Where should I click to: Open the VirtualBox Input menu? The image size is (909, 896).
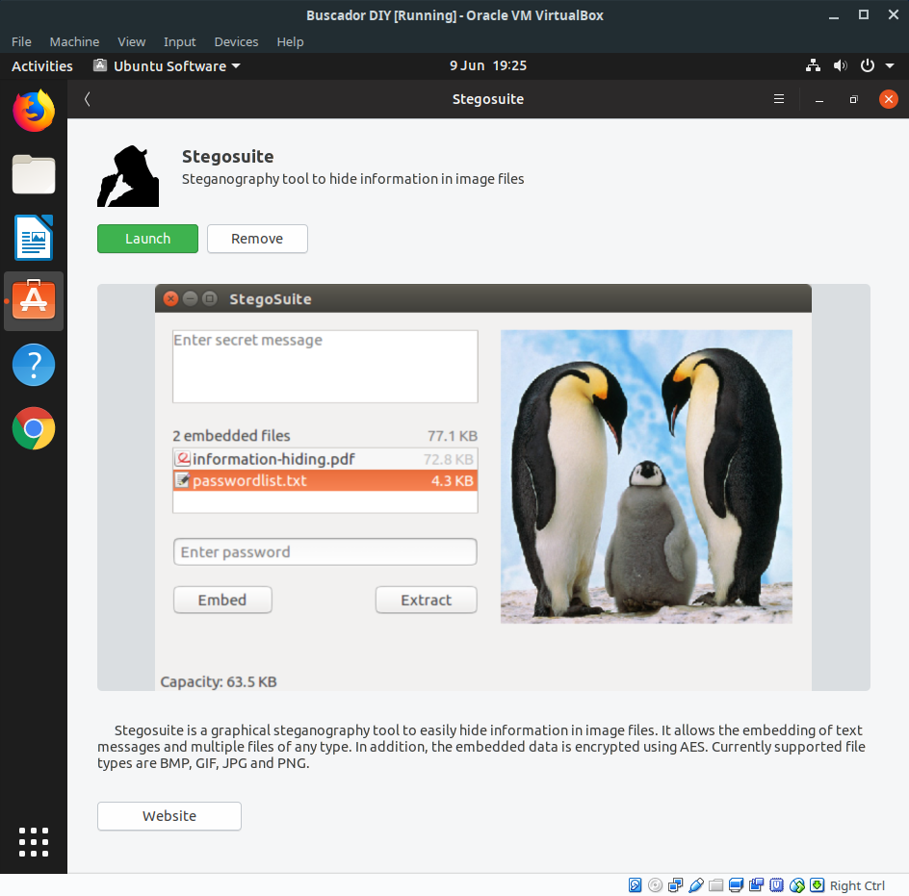point(180,41)
